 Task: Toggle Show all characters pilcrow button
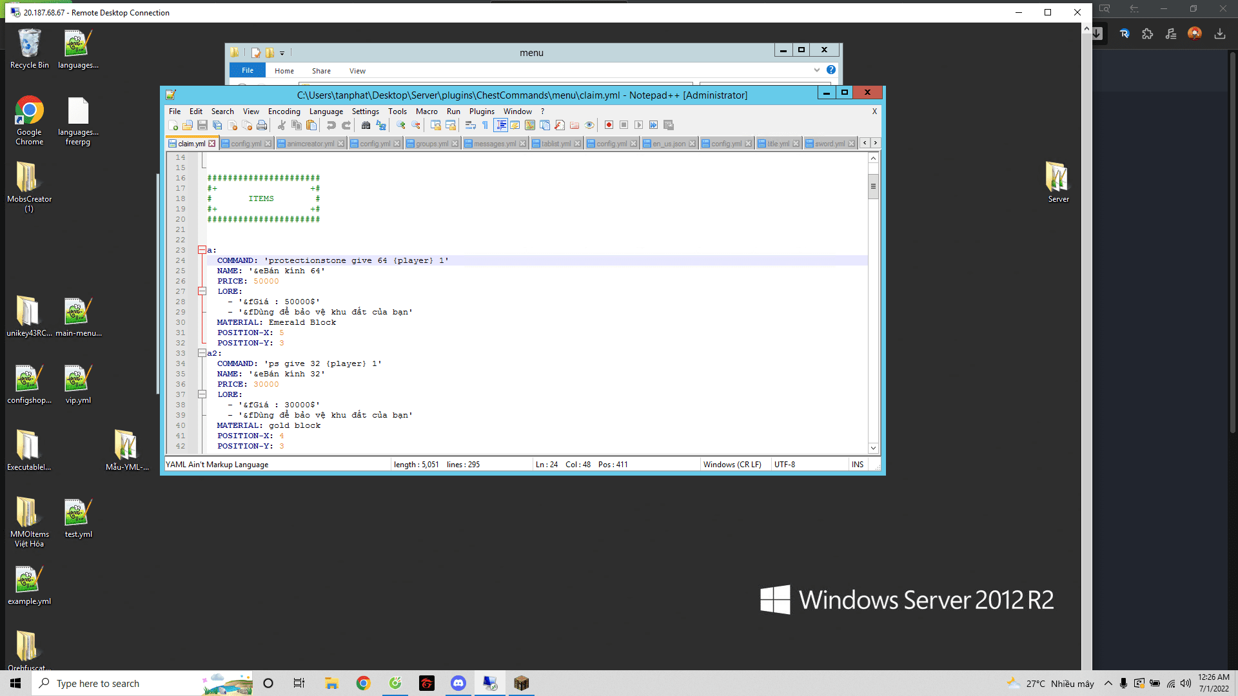coord(485,125)
